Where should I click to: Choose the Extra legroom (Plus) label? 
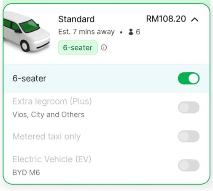(x=52, y=101)
